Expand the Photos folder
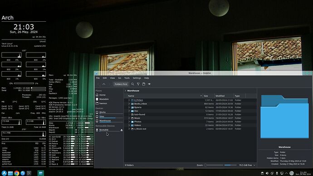Screen dimensions: 313x176 point(129,122)
